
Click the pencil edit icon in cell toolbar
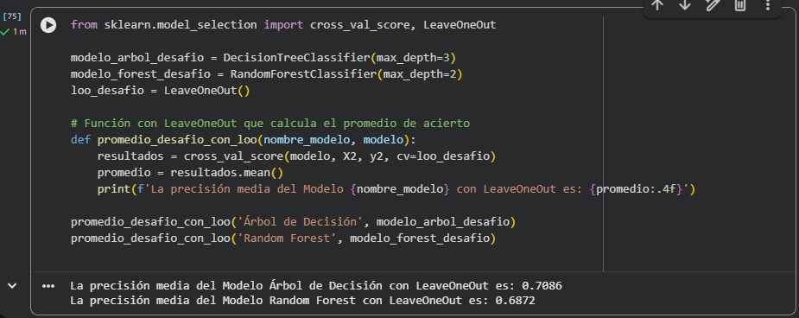click(x=713, y=5)
